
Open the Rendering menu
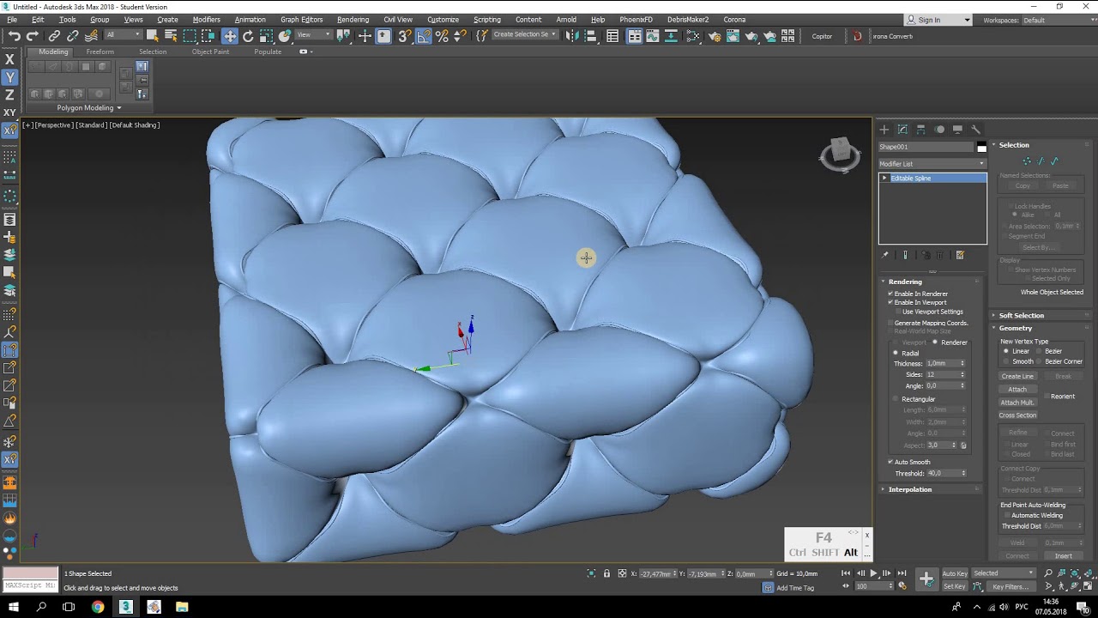(x=353, y=20)
